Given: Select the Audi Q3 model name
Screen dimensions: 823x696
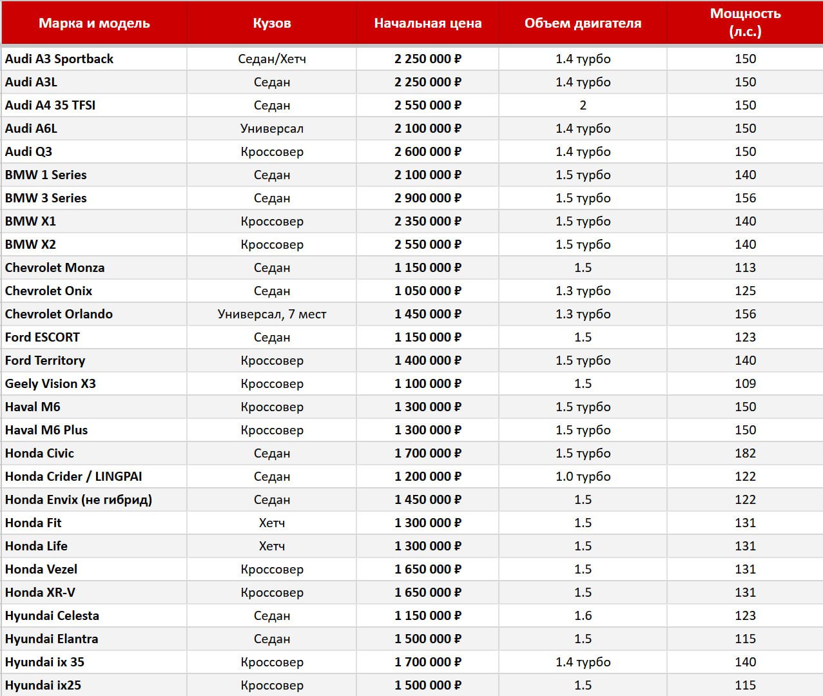Looking at the screenshot, I should [29, 151].
